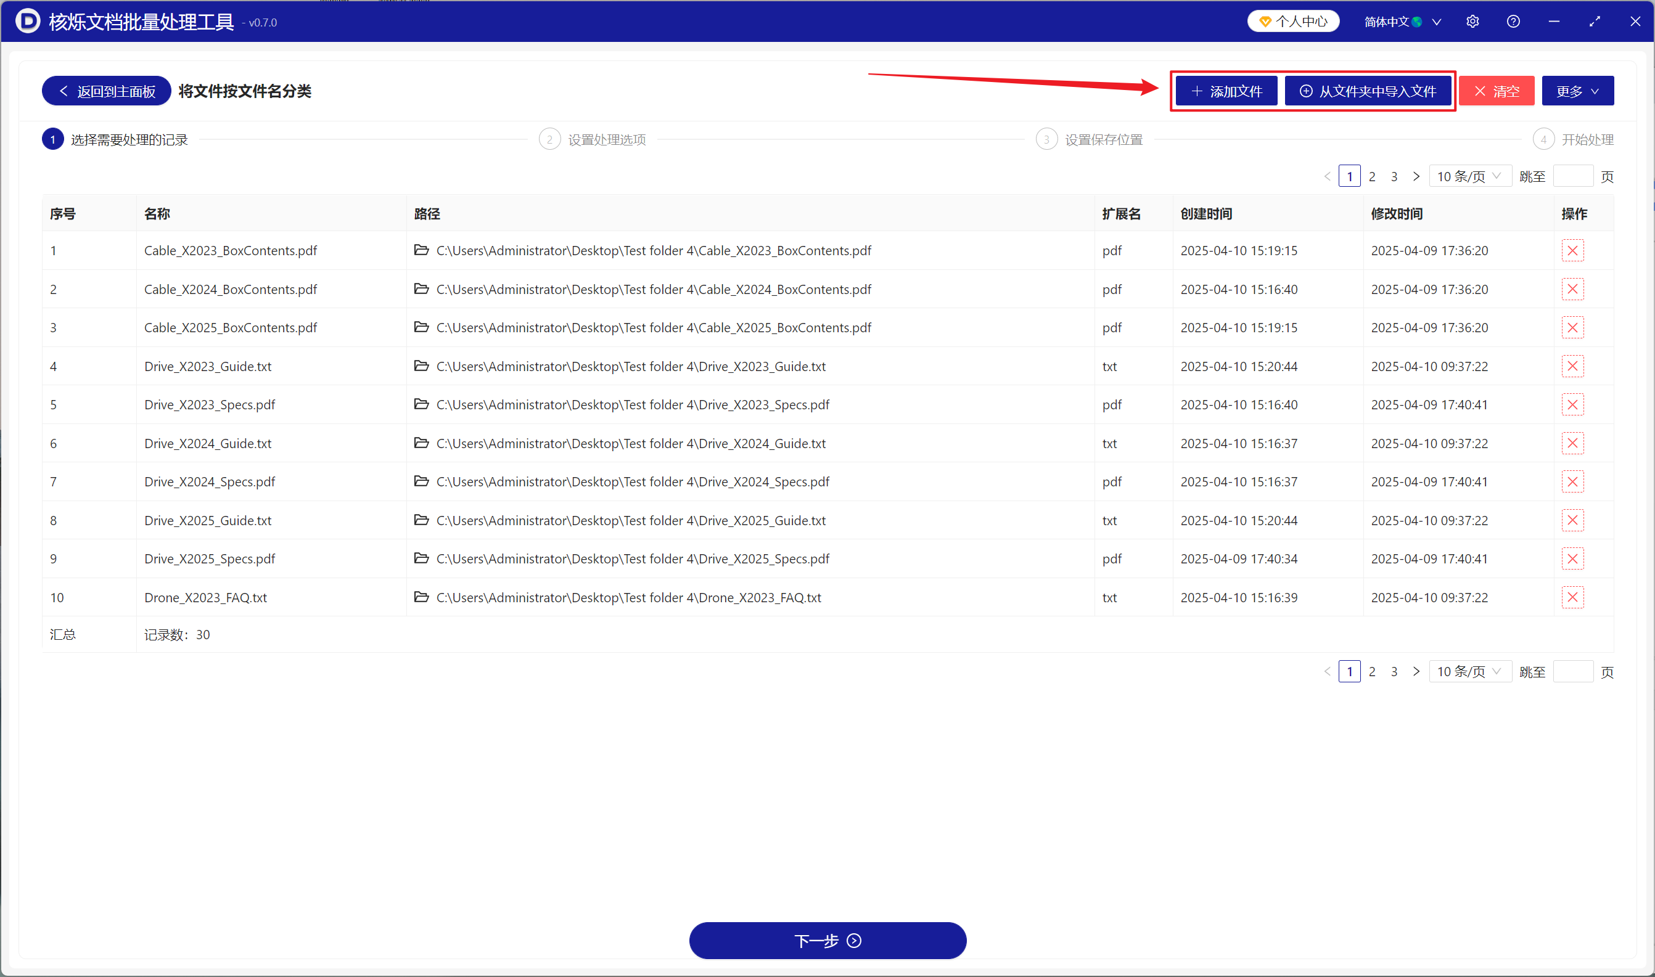The image size is (1655, 977).
Task: Open folder icon for Drone_X2023_FAQ.txt path
Action: (x=422, y=597)
